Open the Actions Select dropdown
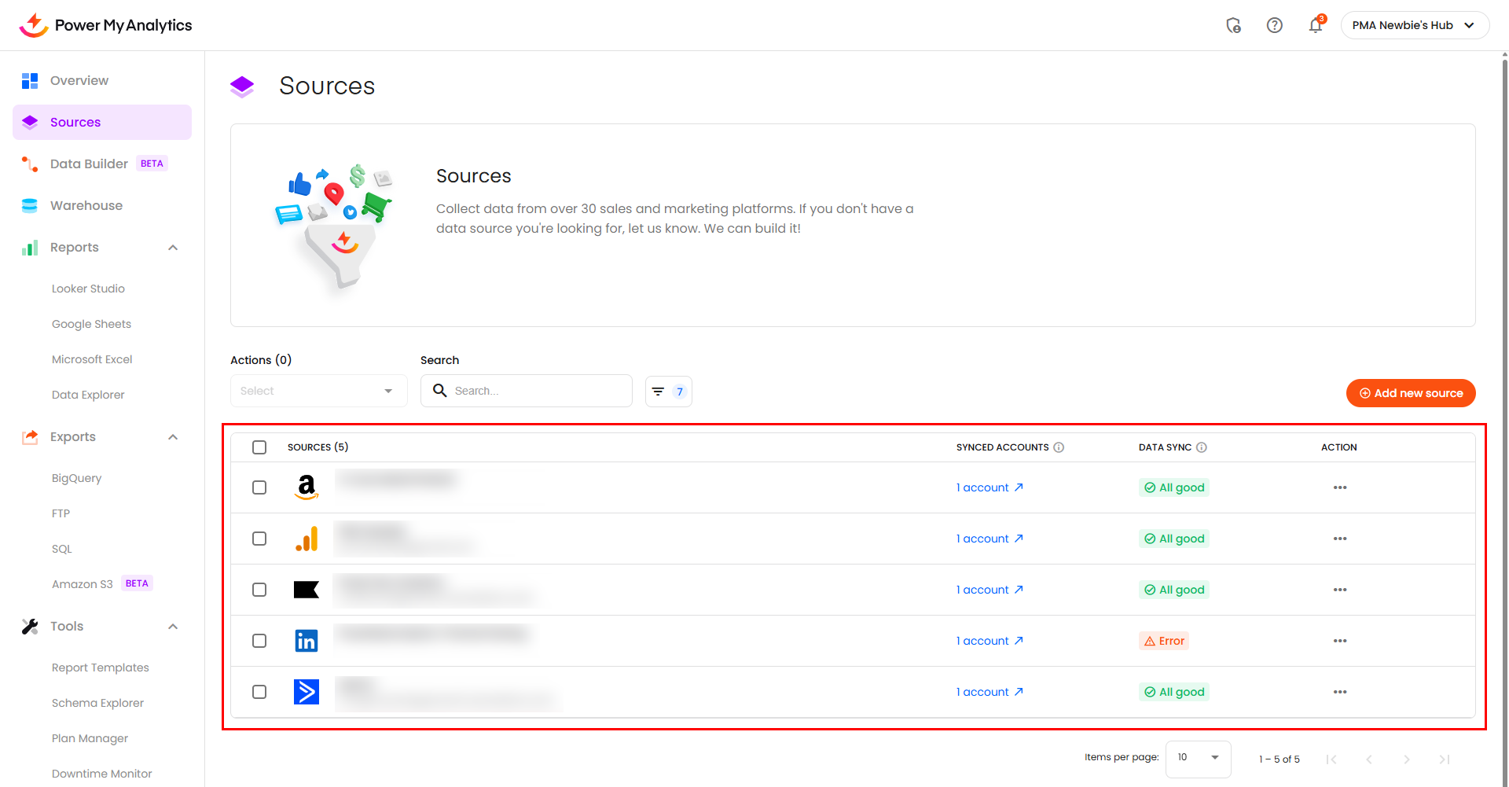 coord(318,391)
